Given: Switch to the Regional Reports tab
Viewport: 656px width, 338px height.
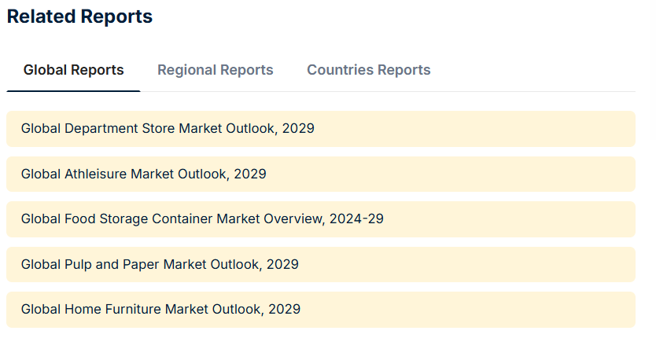Looking at the screenshot, I should click(215, 70).
